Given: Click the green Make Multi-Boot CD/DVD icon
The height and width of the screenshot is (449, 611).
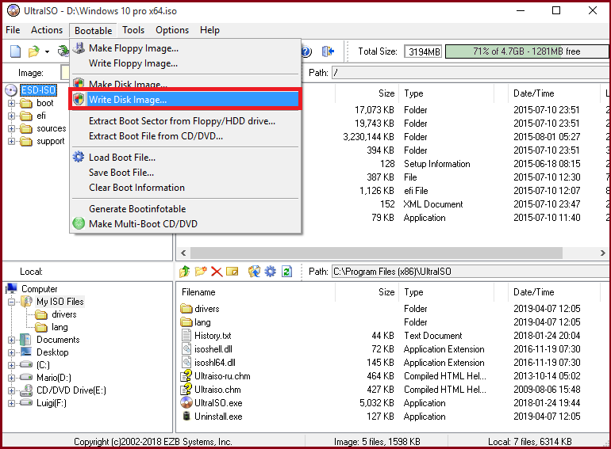Looking at the screenshot, I should tap(79, 223).
